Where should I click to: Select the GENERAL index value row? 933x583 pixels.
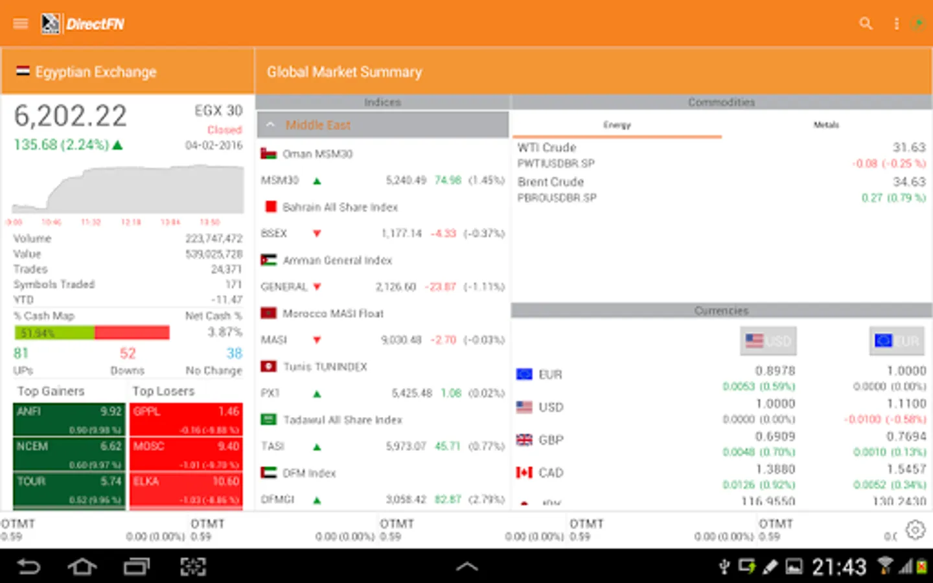(383, 286)
